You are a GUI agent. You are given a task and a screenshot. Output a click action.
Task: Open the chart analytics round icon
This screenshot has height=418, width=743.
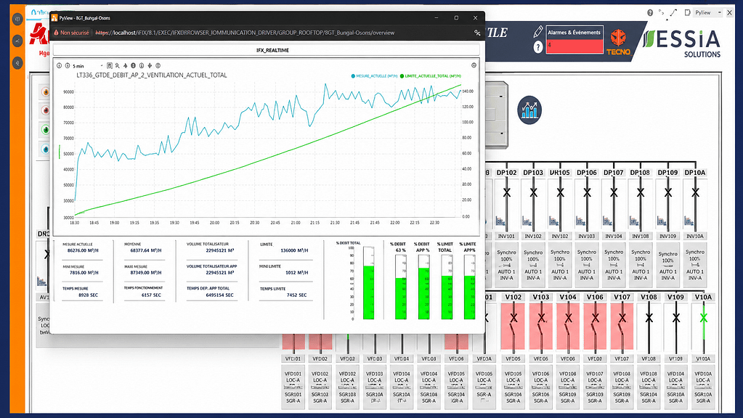(x=529, y=110)
